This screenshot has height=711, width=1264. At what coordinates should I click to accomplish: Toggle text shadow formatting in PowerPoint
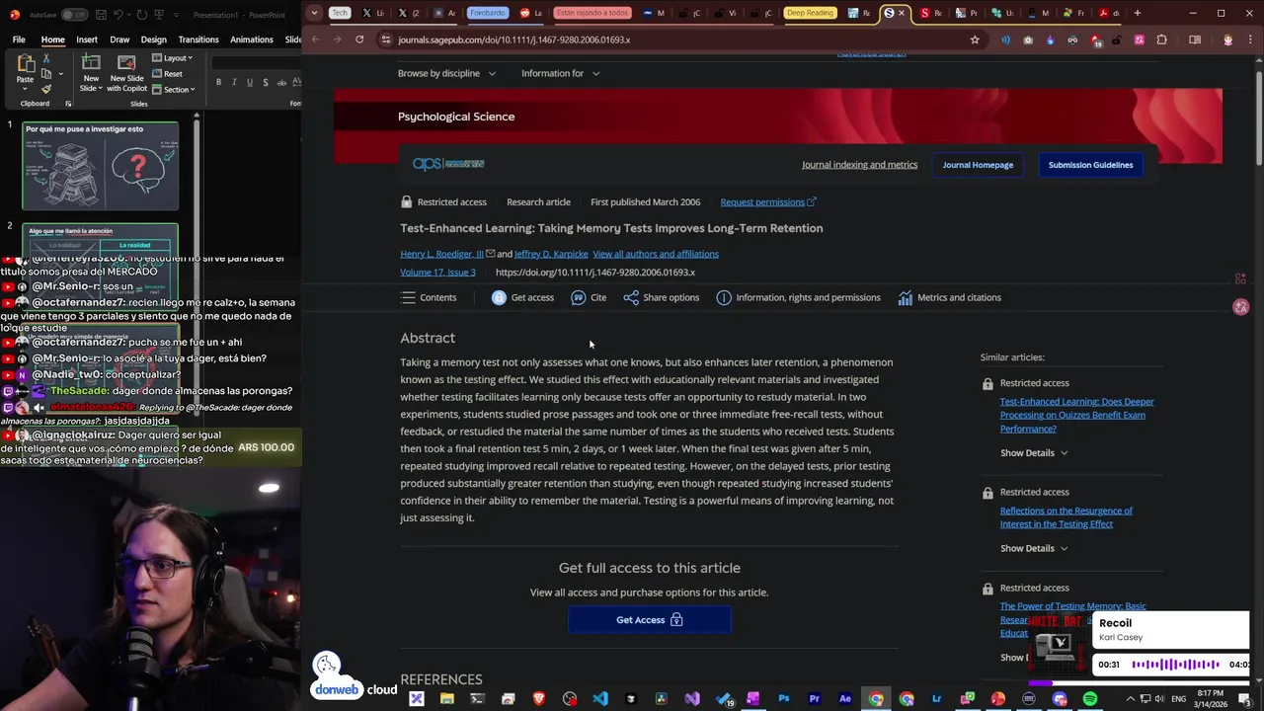tap(264, 82)
